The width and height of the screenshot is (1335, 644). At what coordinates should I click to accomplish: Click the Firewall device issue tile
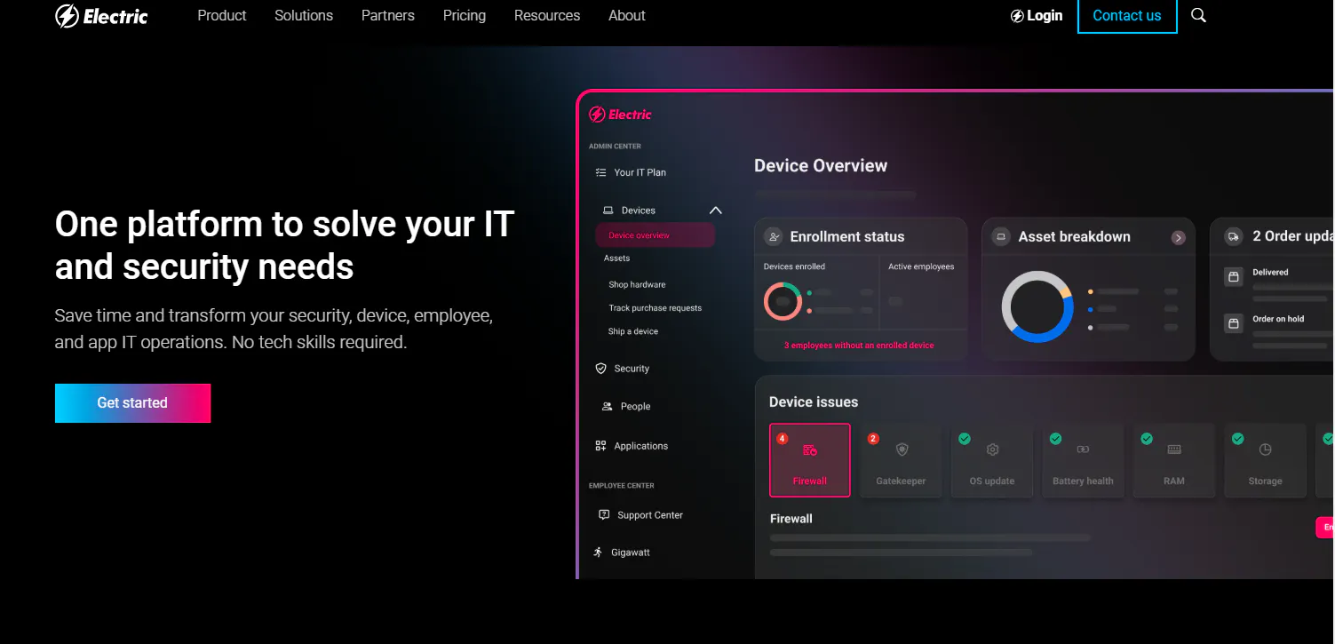point(809,460)
